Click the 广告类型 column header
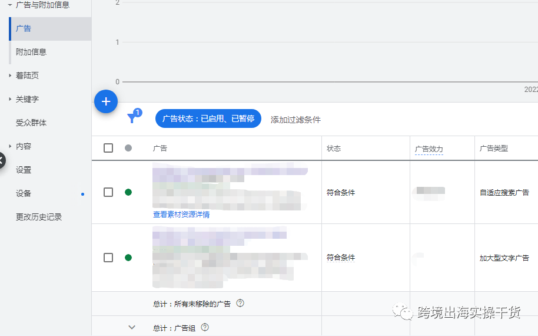This screenshot has height=336, width=538. coord(493,148)
